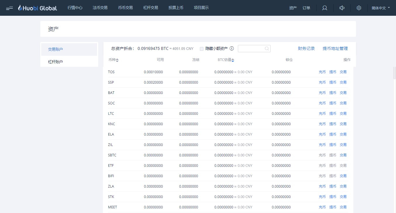Open 行情中心 in the top navigation
This screenshot has height=213, width=396.
point(75,8)
